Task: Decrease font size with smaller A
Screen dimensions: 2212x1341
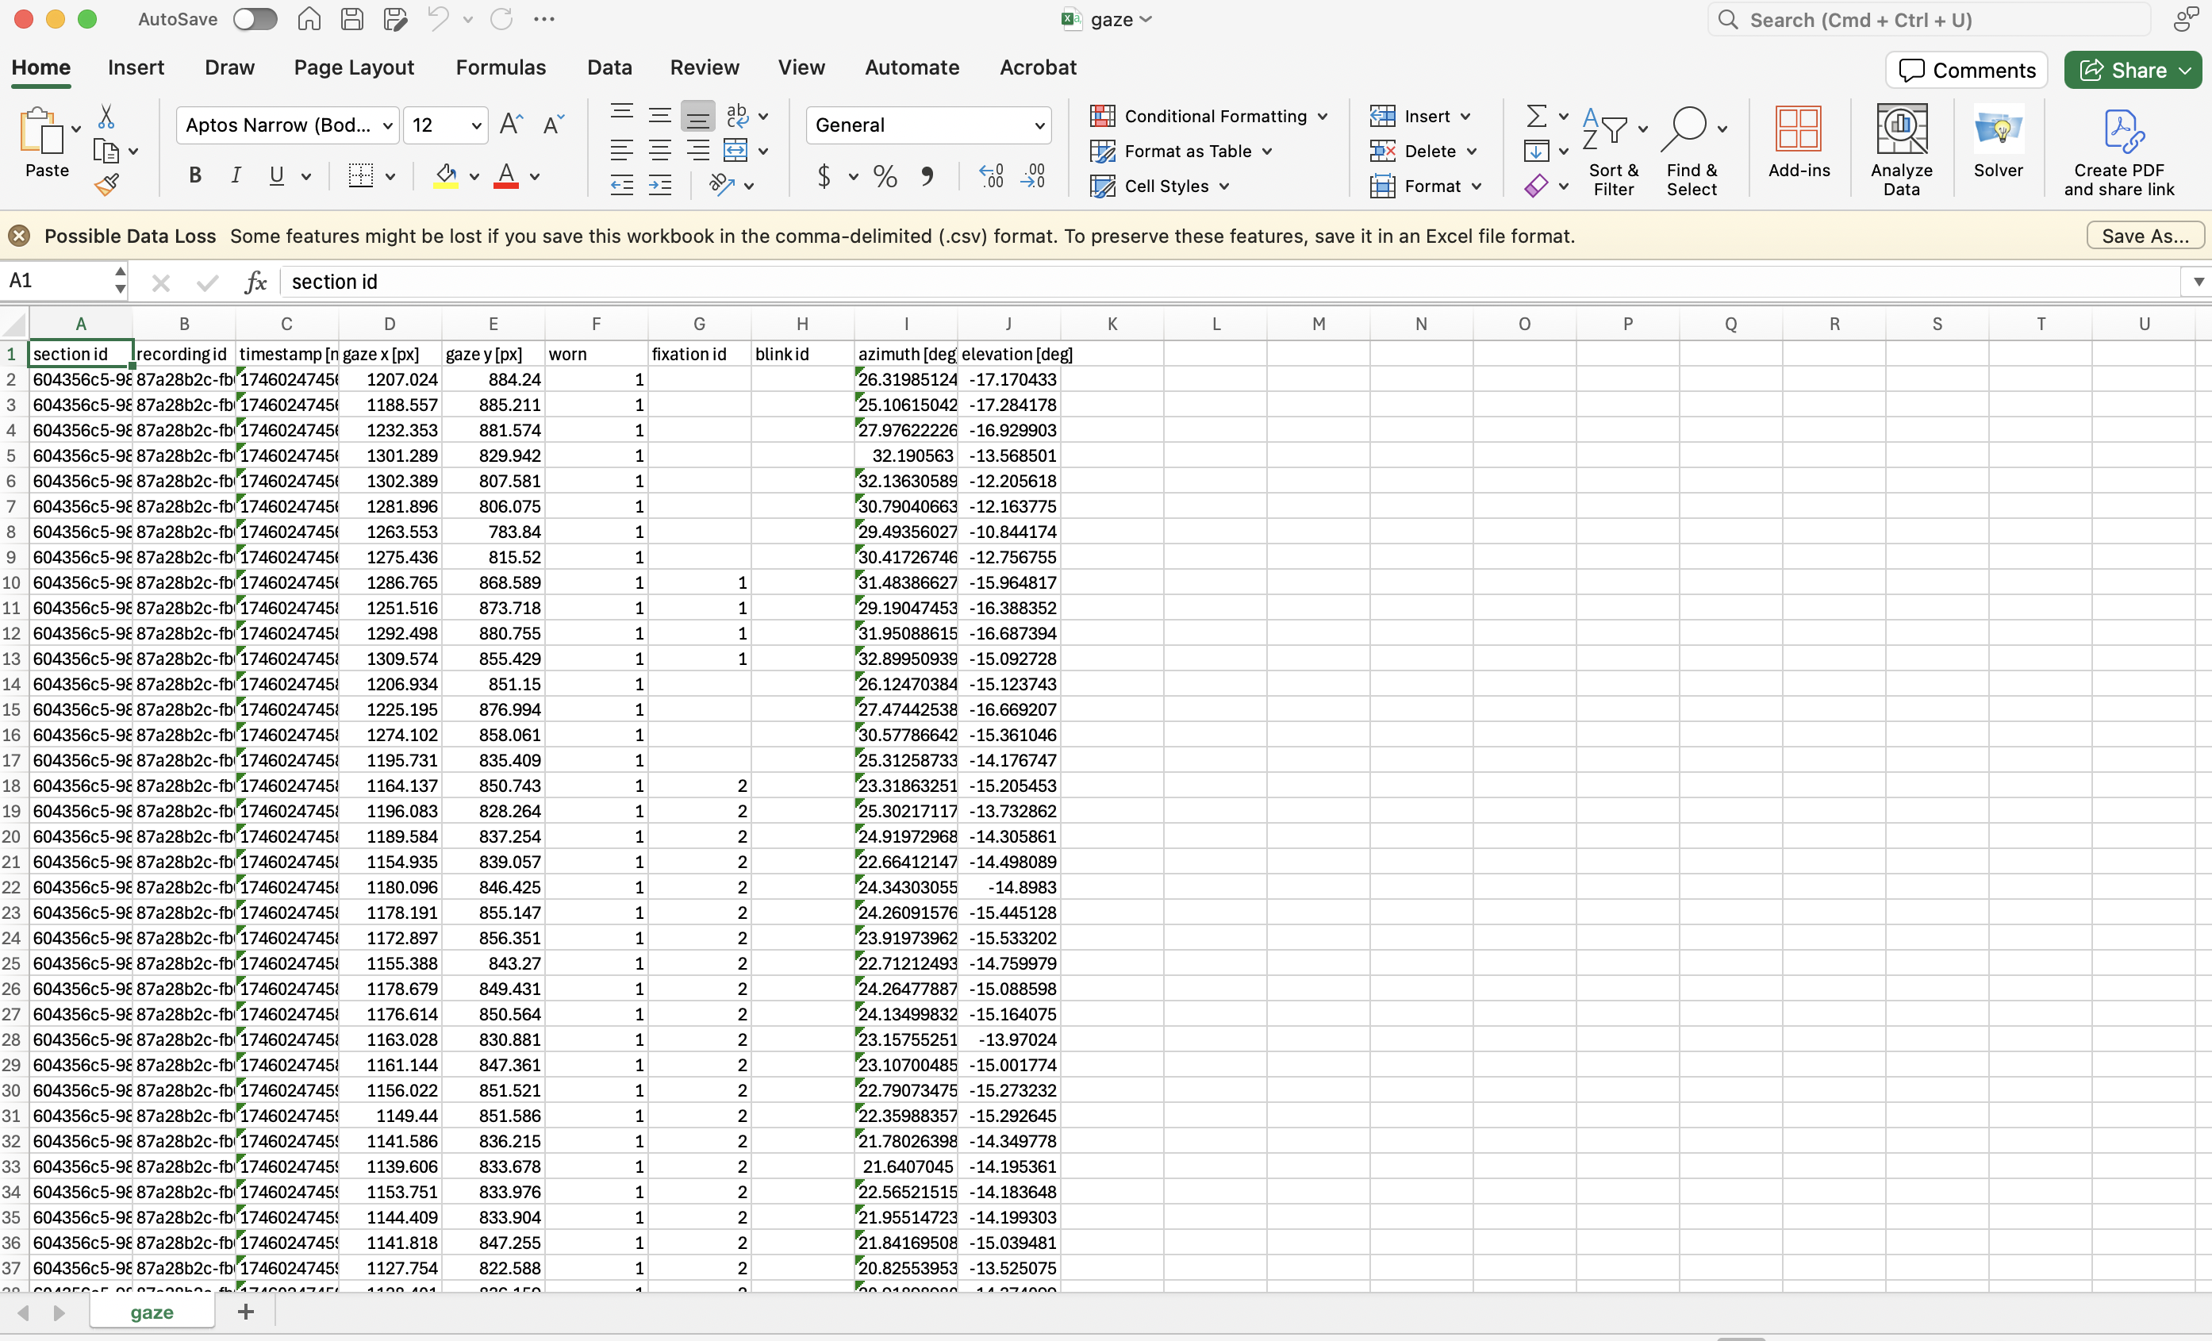Action: point(554,125)
